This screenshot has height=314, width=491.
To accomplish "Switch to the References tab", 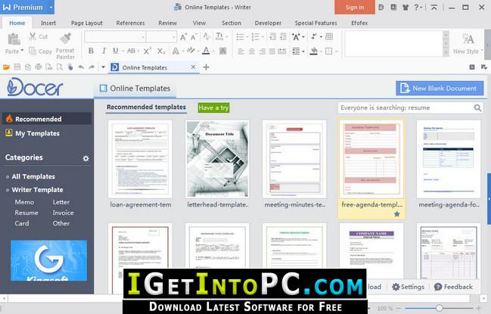I will pos(130,23).
